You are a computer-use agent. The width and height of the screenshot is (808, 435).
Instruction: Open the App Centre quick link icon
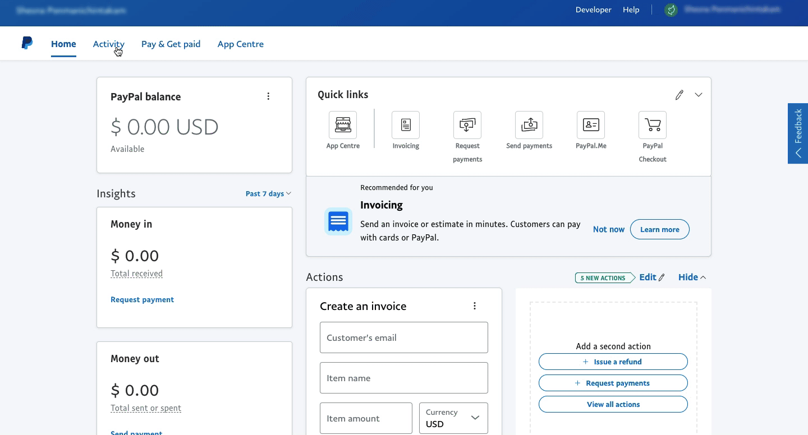(343, 125)
